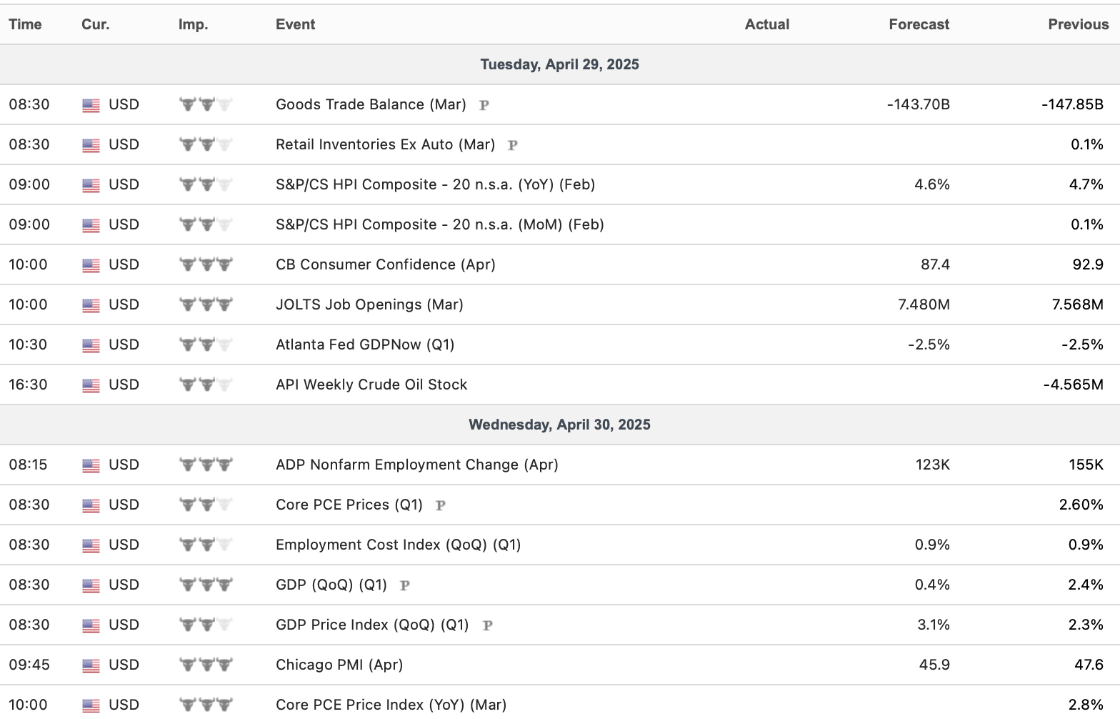Open the Chicago PMI (Apr) event
This screenshot has width=1120, height=719.
pyautogui.click(x=339, y=665)
